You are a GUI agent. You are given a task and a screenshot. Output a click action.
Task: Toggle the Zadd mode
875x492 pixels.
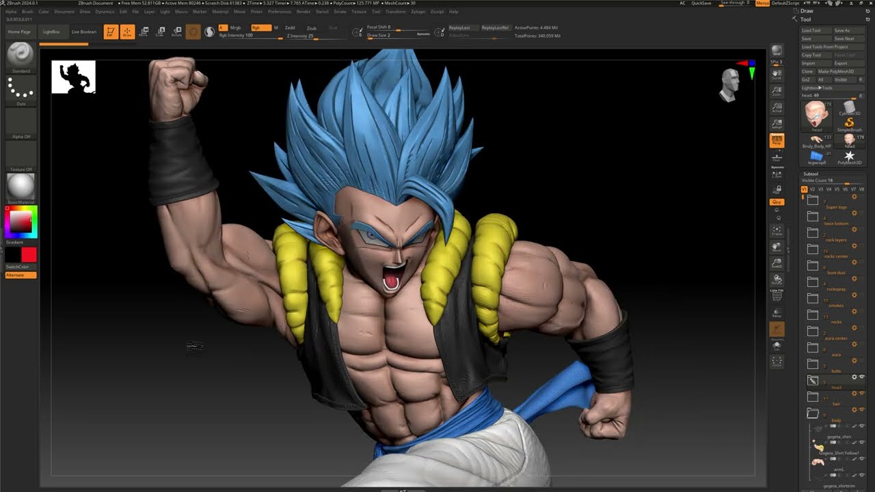coord(291,28)
